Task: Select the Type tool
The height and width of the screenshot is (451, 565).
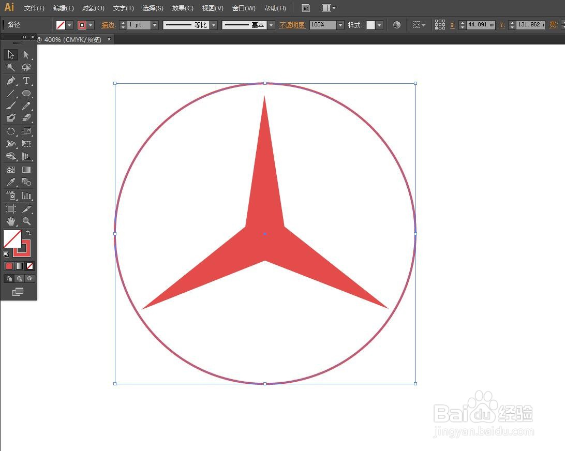Action: (26, 80)
